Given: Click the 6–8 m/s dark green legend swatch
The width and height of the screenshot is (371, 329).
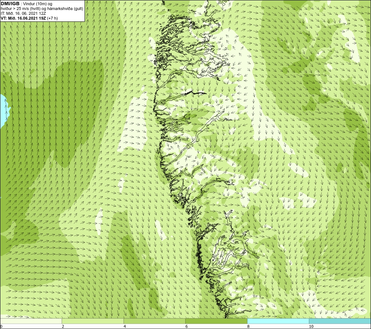Looking at the screenshot, I should [216, 321].
